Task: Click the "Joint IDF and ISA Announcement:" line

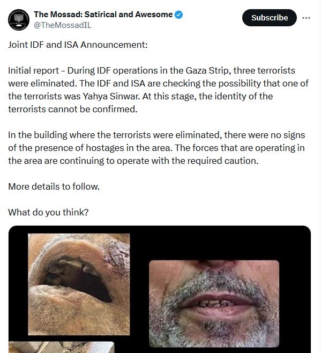Action: tap(78, 45)
